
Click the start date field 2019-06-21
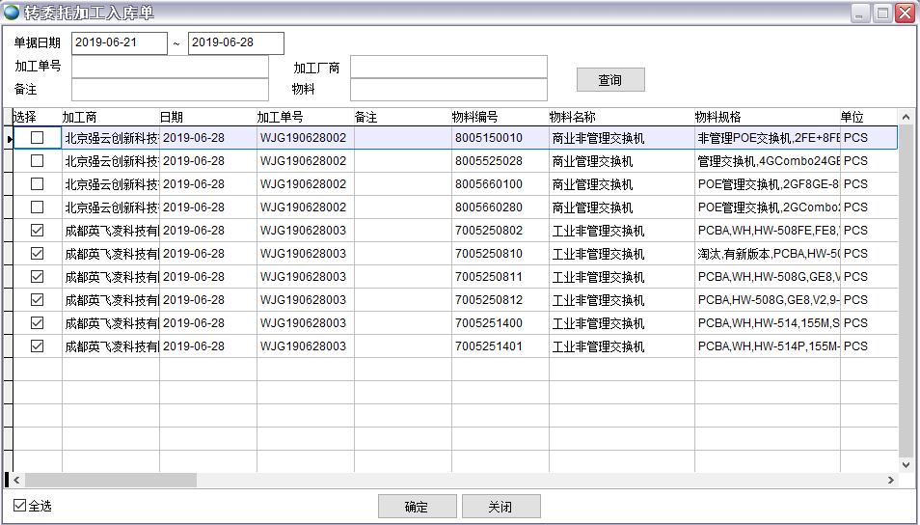(119, 43)
